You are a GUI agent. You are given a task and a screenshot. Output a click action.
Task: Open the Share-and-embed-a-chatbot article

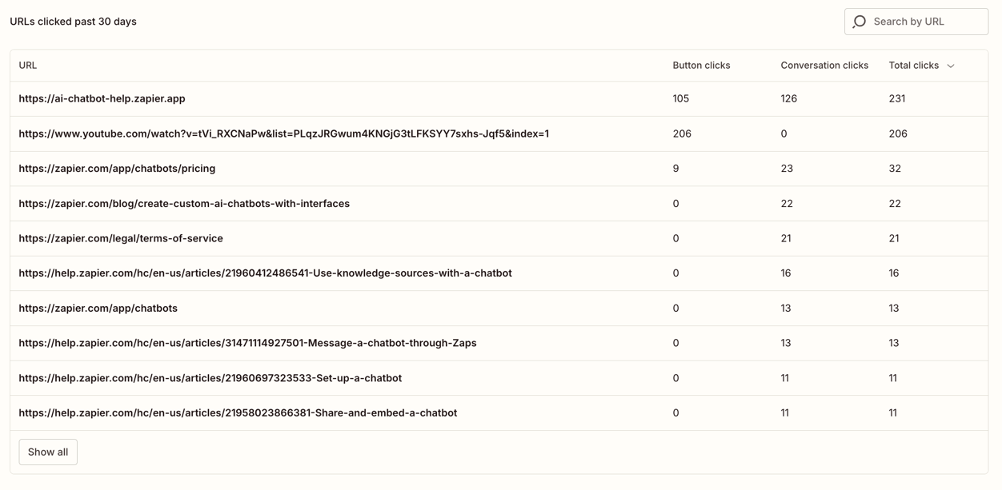coord(238,413)
